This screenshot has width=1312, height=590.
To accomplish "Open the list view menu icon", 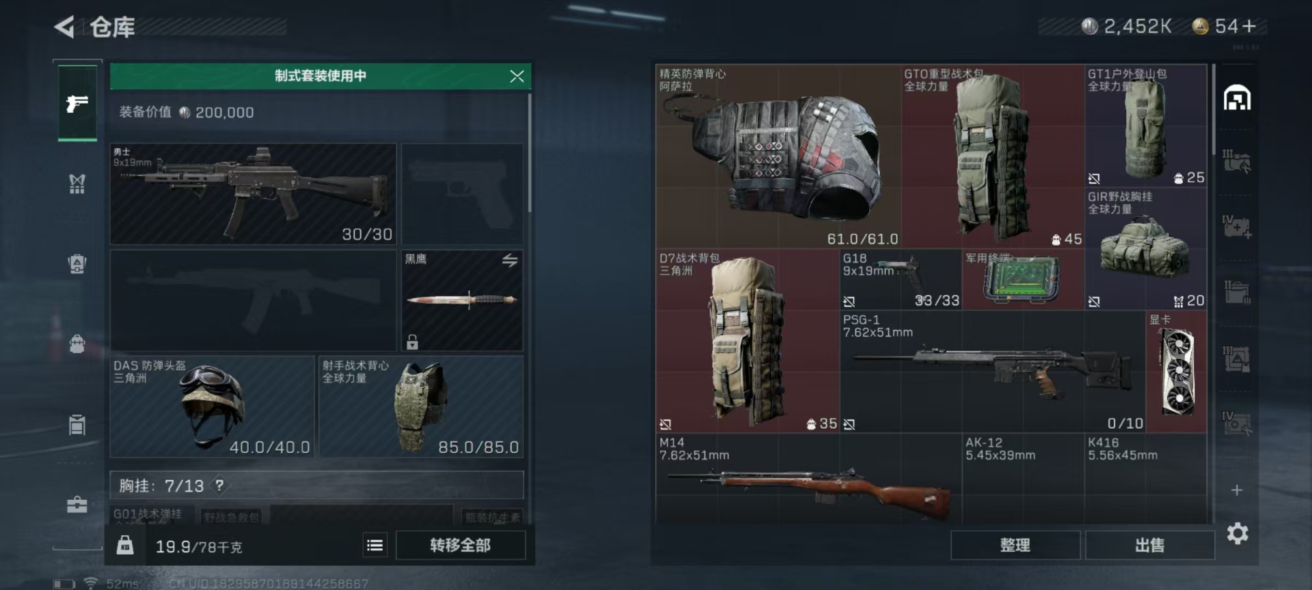I will pos(374,545).
